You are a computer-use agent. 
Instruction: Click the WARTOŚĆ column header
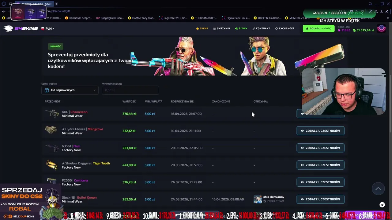tap(129, 101)
